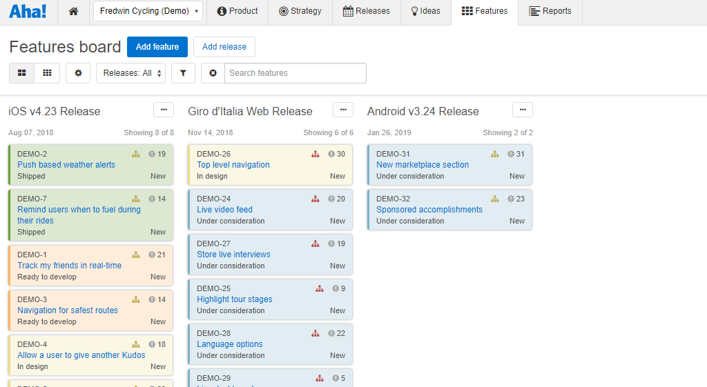Open Android v3.24 Release more options menu

[523, 110]
